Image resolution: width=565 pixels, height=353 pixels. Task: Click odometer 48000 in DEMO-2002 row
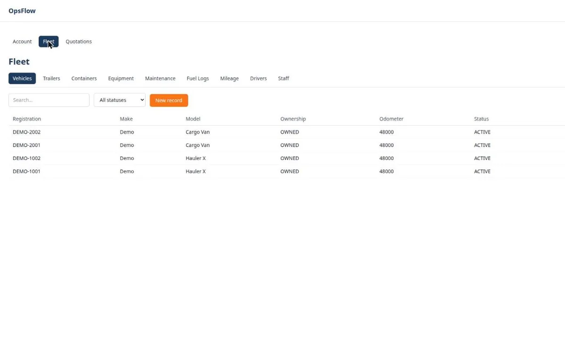click(x=387, y=132)
